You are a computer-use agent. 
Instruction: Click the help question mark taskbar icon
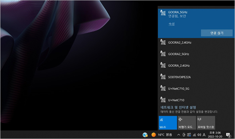point(145,135)
